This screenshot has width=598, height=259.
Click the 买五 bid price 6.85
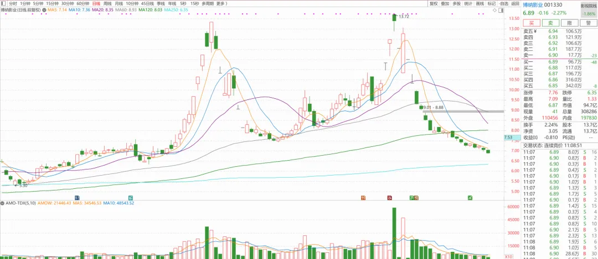[553, 86]
